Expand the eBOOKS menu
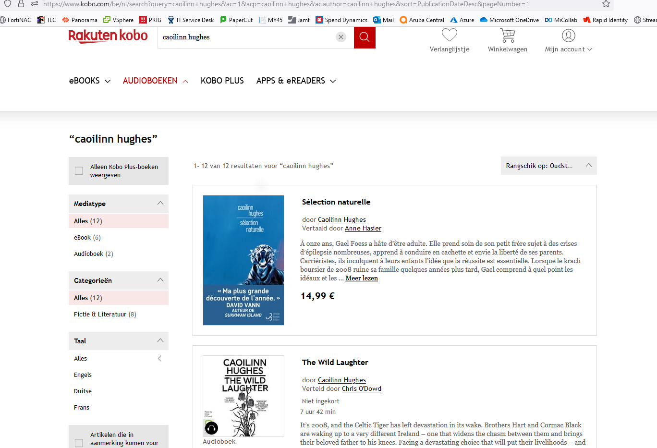The image size is (657, 448). pyautogui.click(x=90, y=81)
